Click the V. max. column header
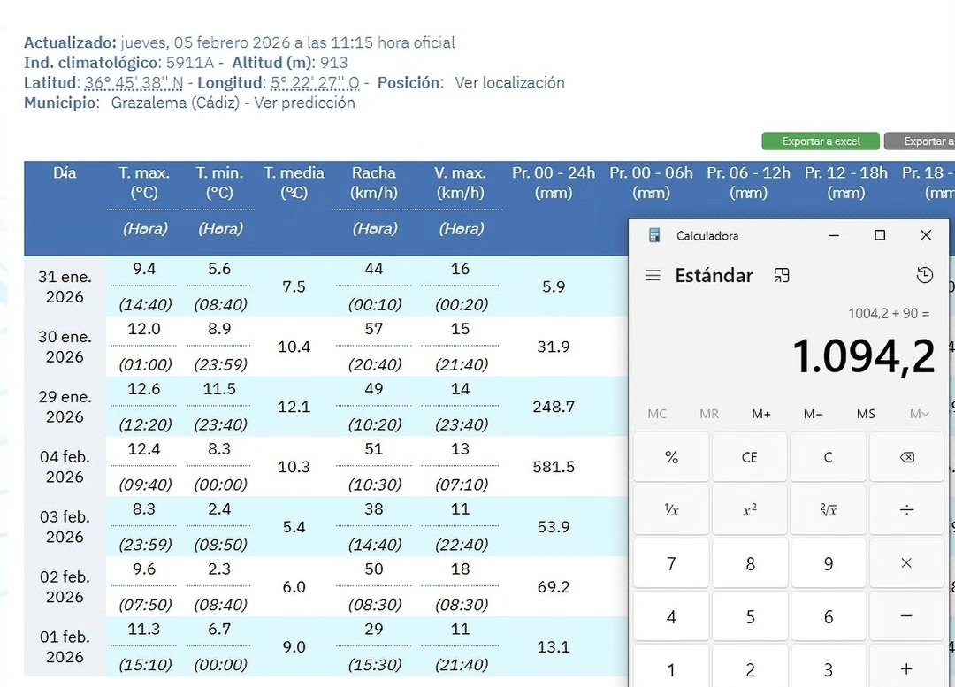The width and height of the screenshot is (955, 687). [461, 183]
